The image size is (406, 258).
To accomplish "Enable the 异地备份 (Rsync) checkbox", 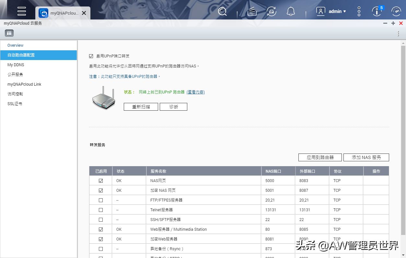I will [x=101, y=249].
